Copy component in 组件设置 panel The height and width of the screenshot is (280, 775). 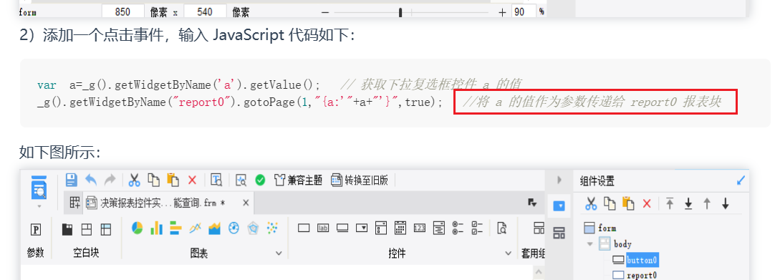pyautogui.click(x=610, y=203)
